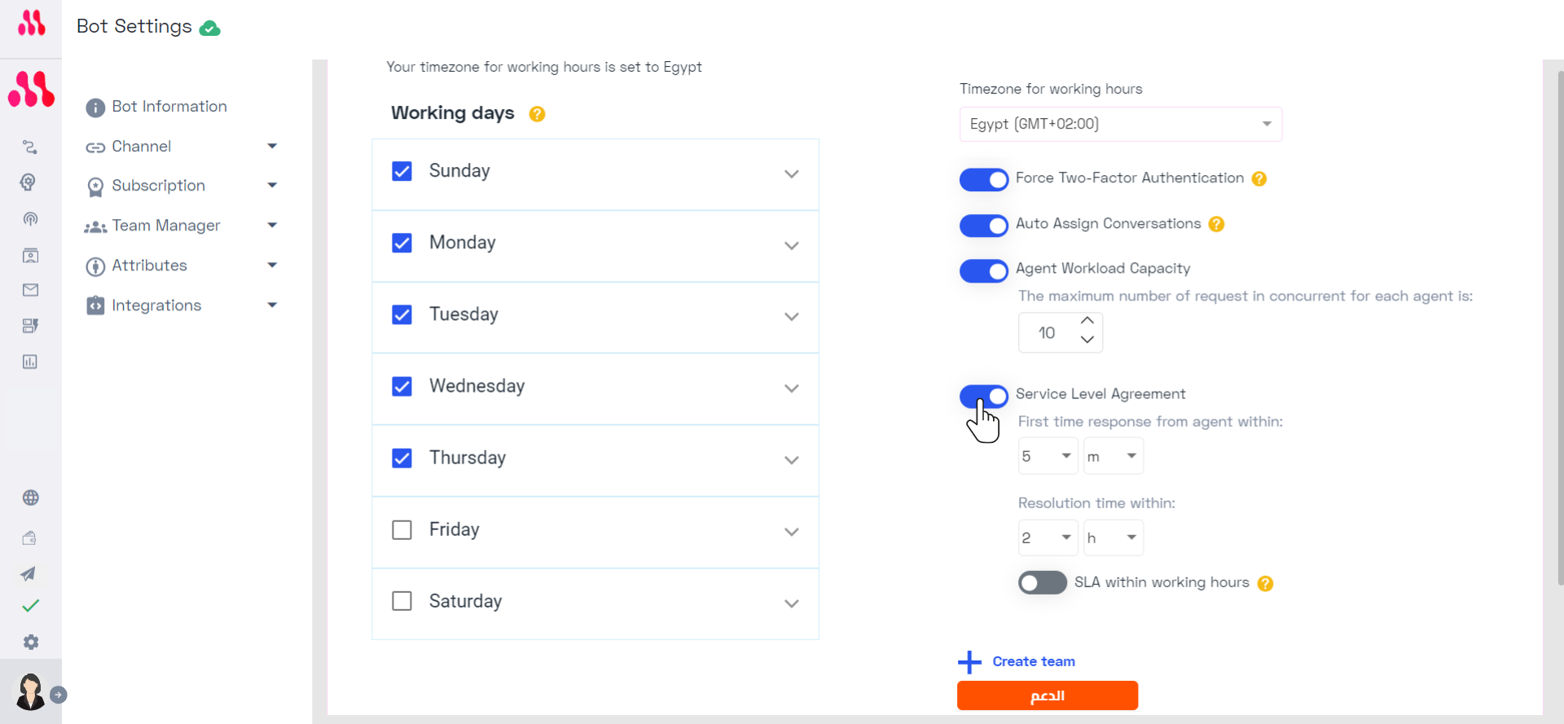Click the paper plane send icon
Screen dimensions: 1564x724
click(x=29, y=573)
